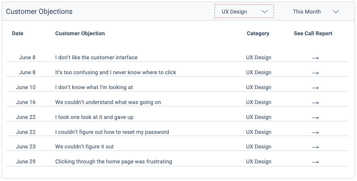Sort by the Date column header
Viewport: 357px width, 181px height.
click(18, 33)
